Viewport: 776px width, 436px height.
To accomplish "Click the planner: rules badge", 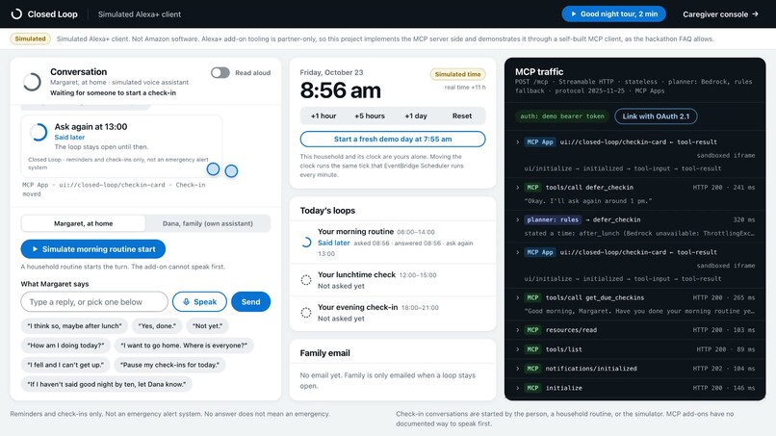I will tap(553, 219).
